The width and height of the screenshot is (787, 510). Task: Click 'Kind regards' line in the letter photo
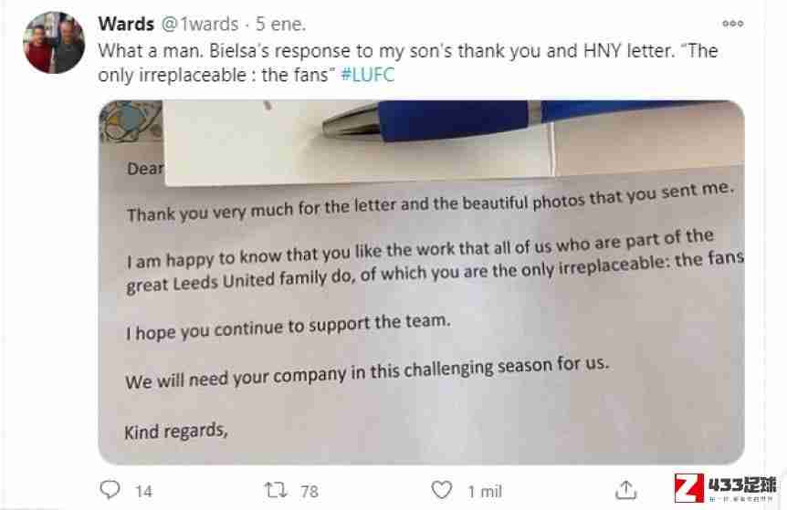[x=176, y=432]
